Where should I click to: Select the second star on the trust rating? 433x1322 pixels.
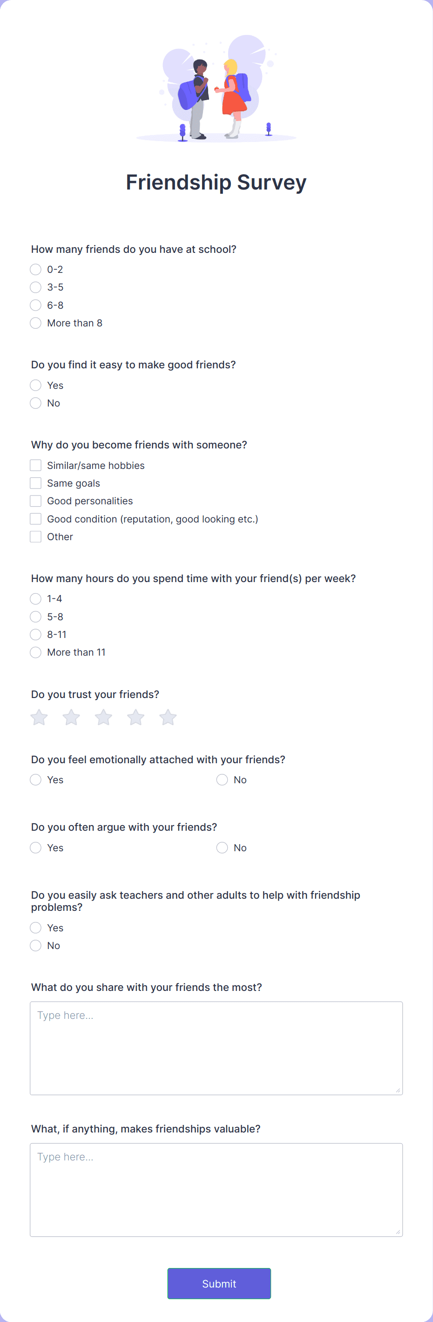pos(71,717)
